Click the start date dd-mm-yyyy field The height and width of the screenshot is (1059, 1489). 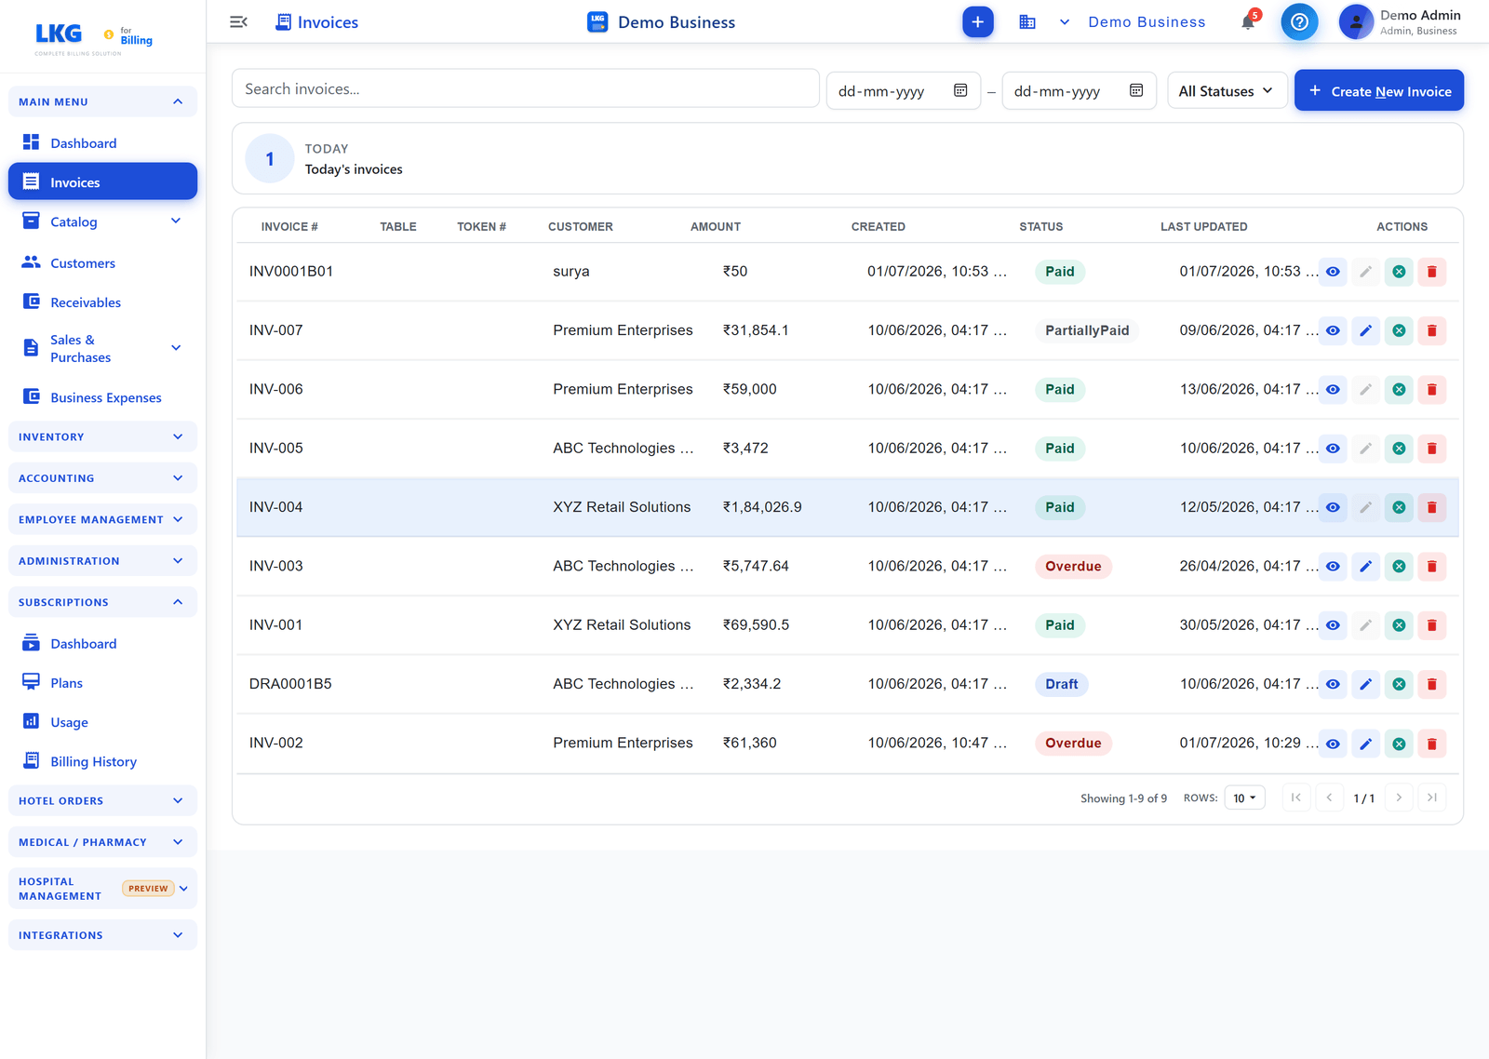904,90
